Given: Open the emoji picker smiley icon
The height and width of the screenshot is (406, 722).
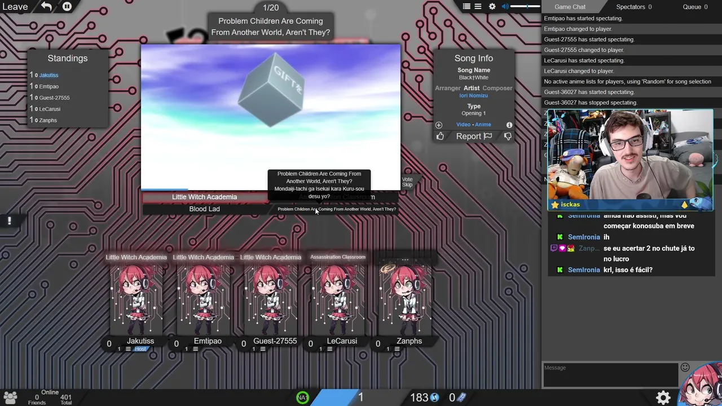Looking at the screenshot, I should coord(685,368).
